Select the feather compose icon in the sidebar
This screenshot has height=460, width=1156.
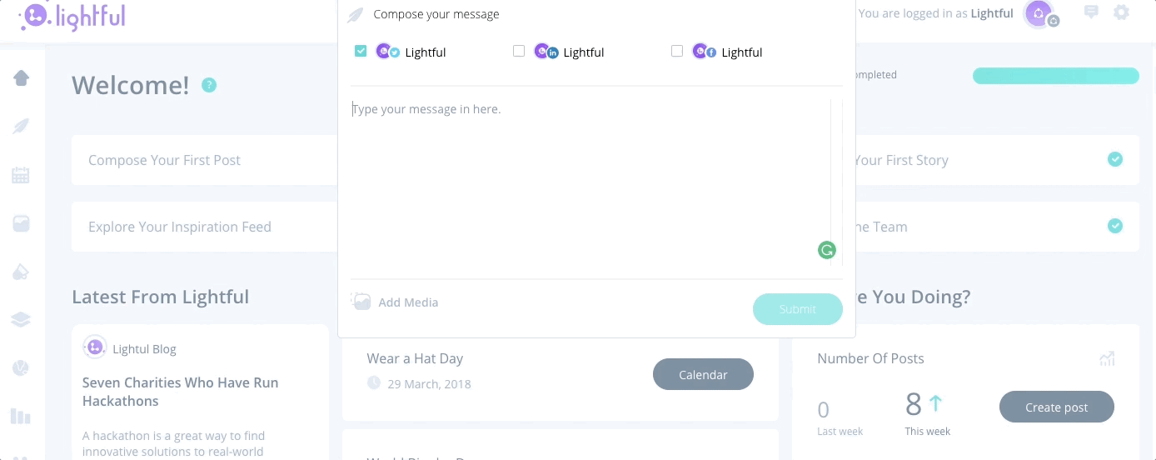pyautogui.click(x=21, y=126)
